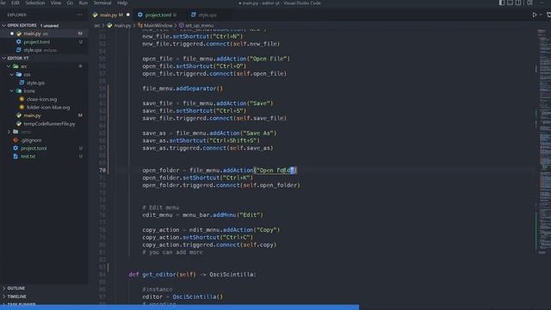Viewport: 551px width, 310px height.
Task: Click the EXPLORER panel title
Action: 17,15
